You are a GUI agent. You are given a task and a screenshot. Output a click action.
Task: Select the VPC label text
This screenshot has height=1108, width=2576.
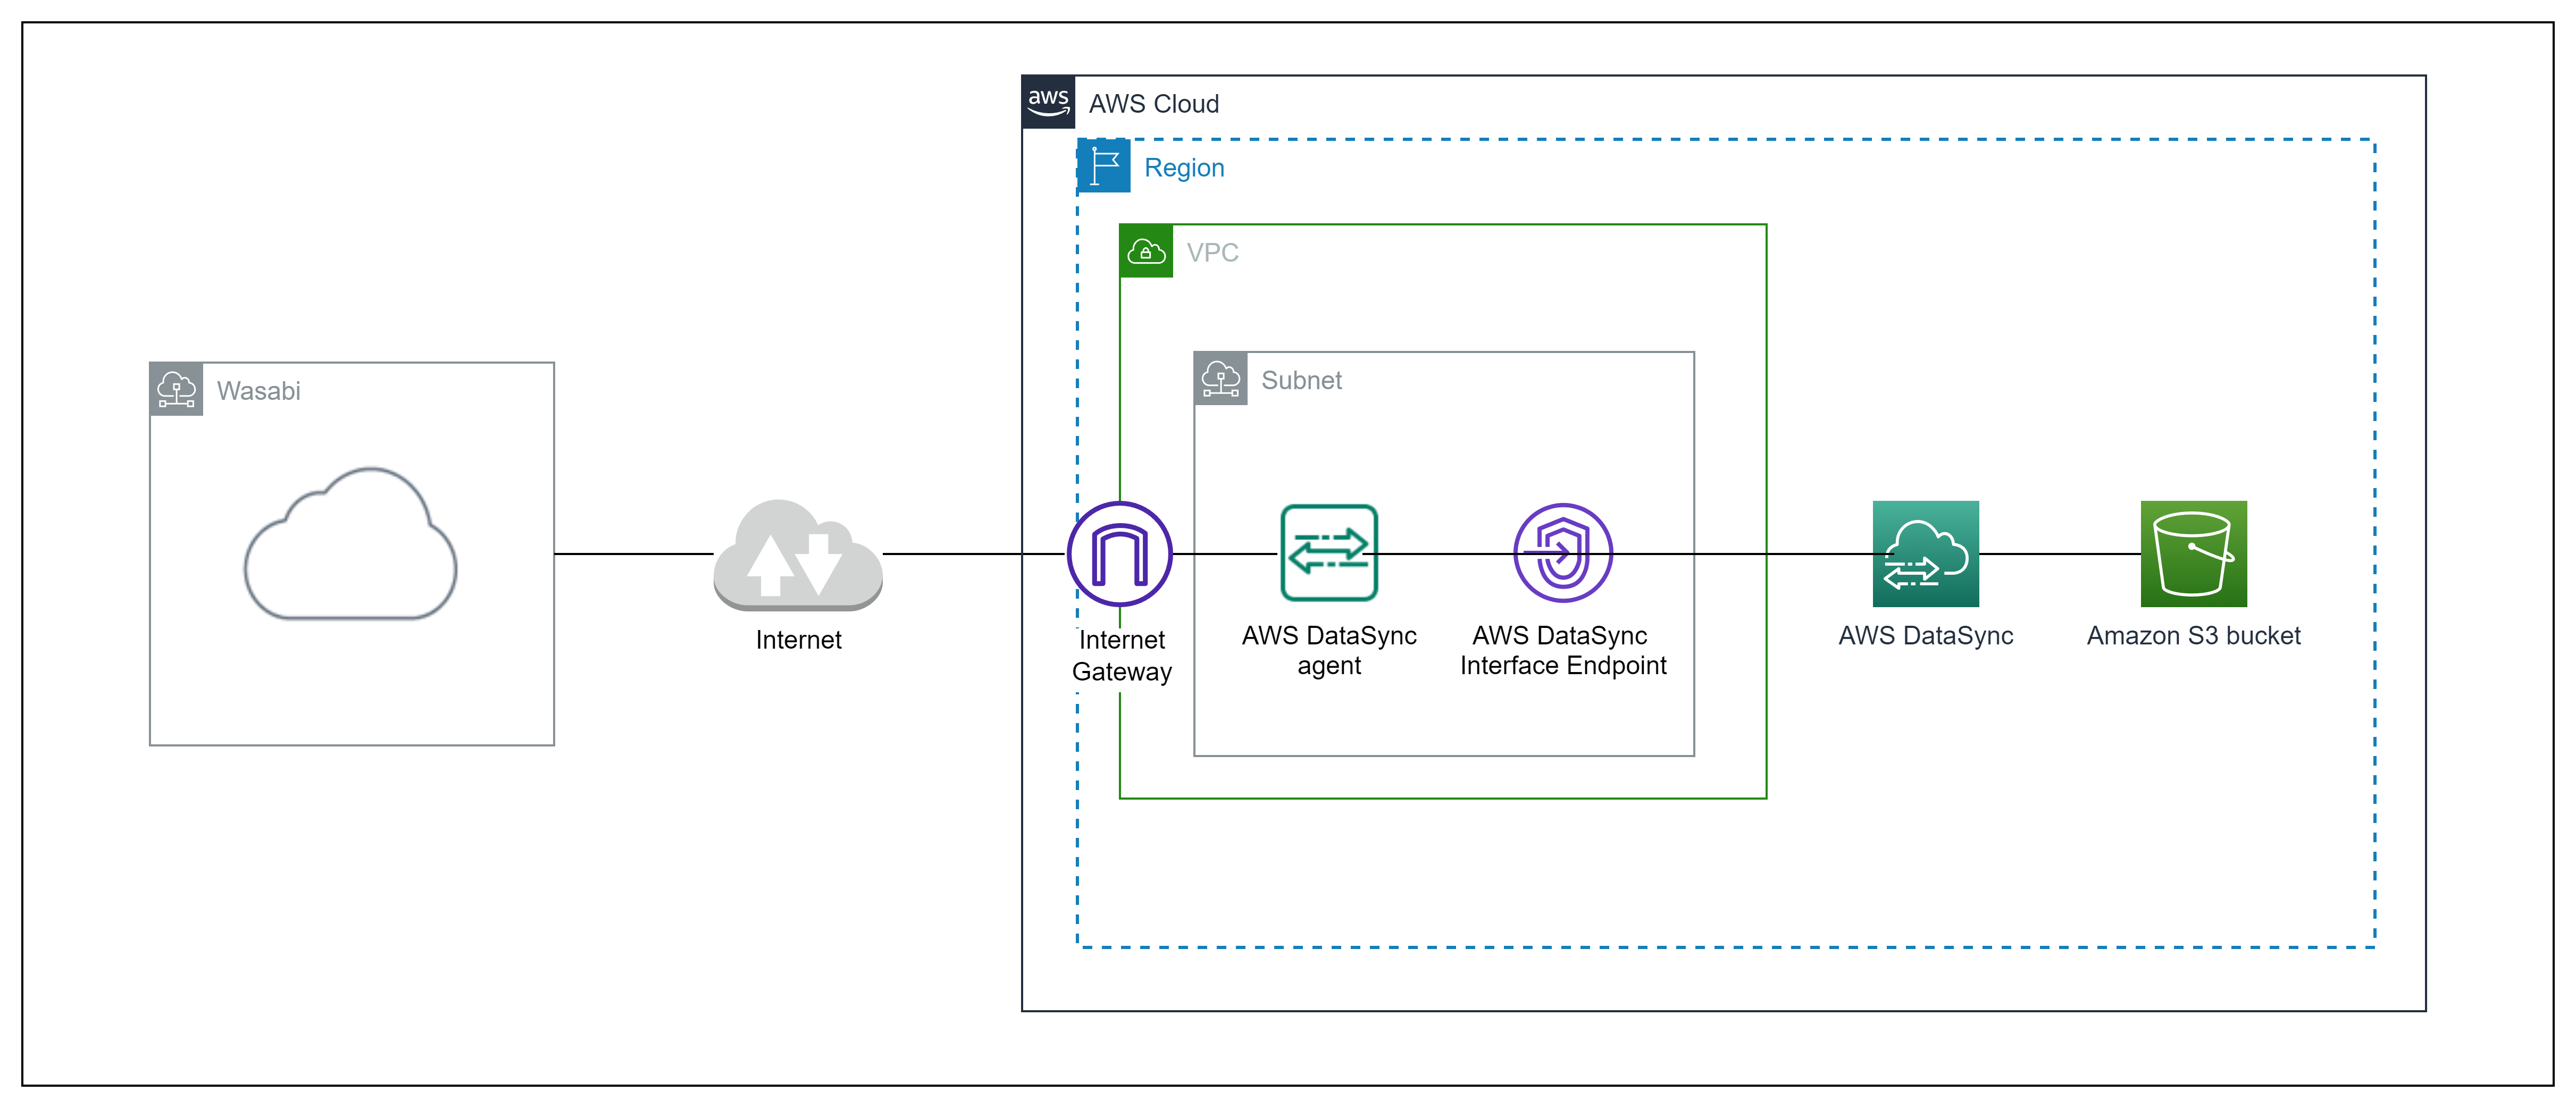click(1213, 252)
